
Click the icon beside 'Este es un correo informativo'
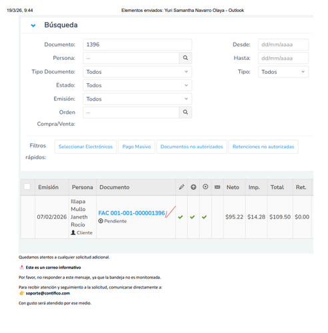(22, 267)
